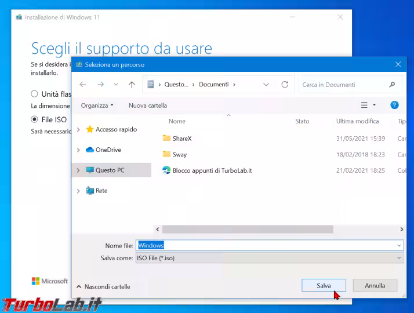Expand chevron after Documenti breadcrumb
The image size is (414, 313).
(234, 85)
